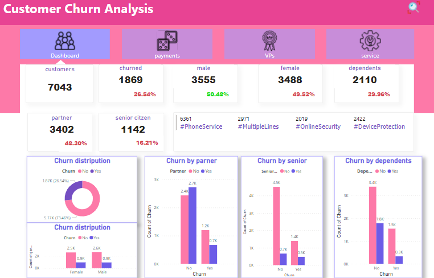Select the churned 1869 card
Viewport: 434px width, 278px height.
coord(131,83)
